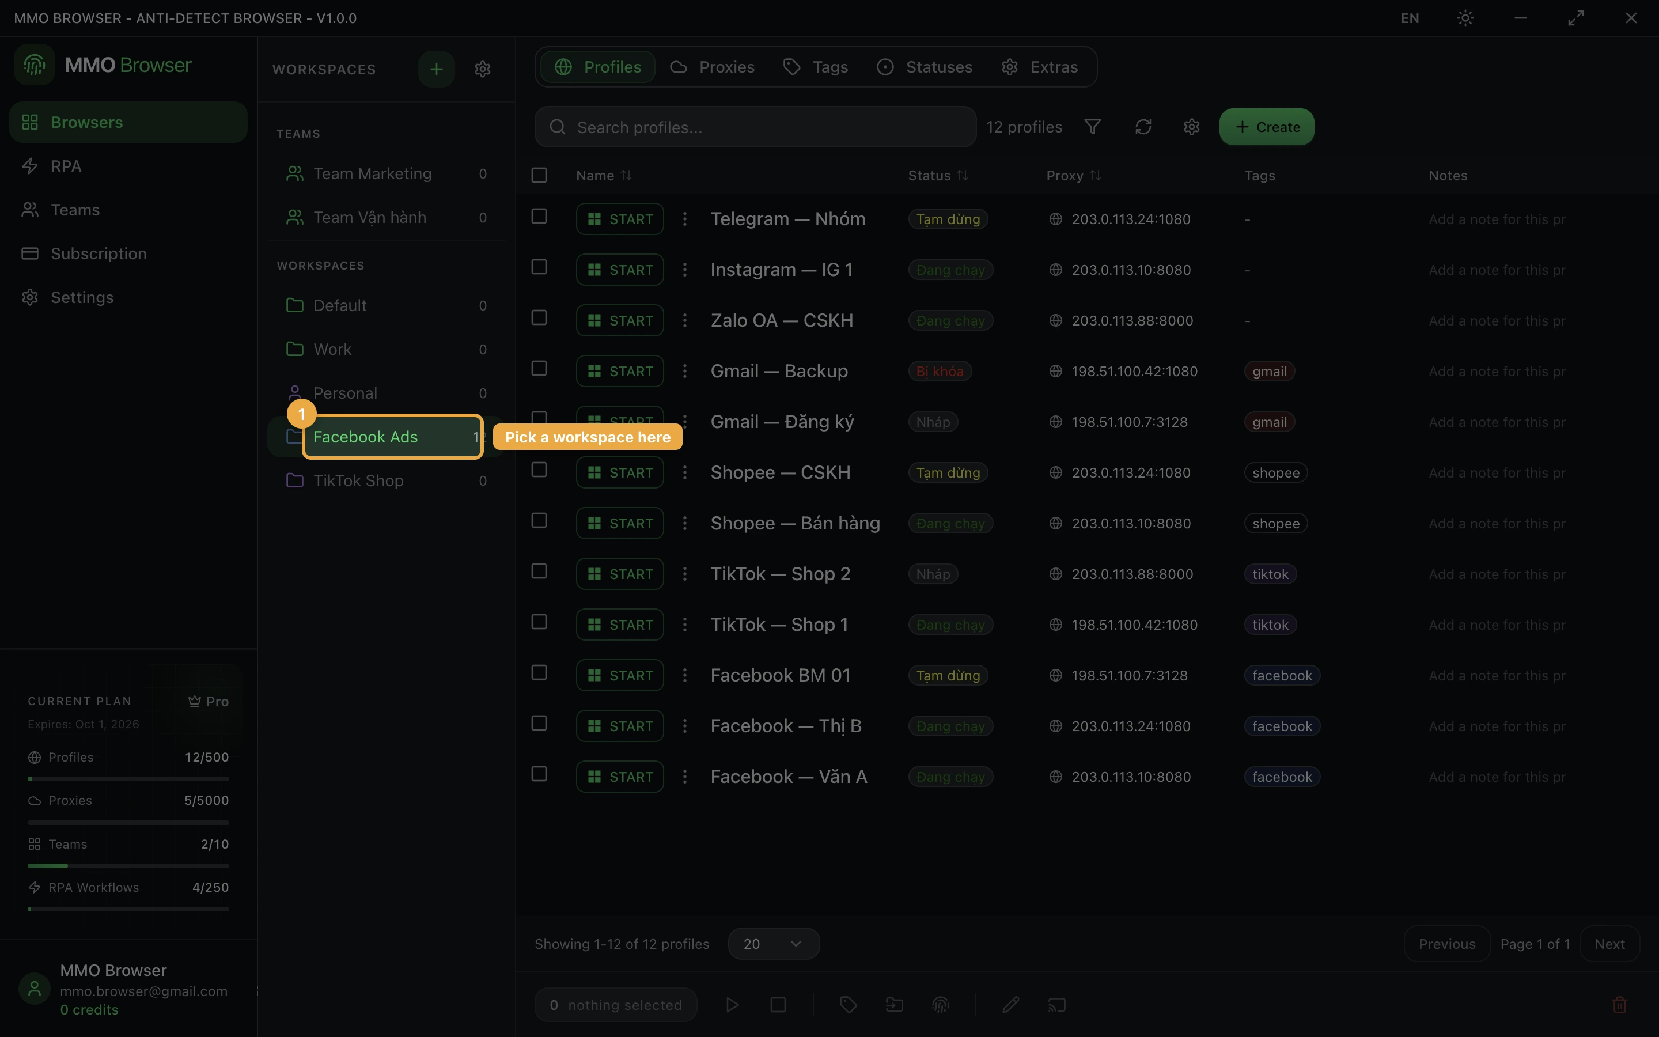Screen dimensions: 1659x1037
Task: Sort profiles by Proxy column arrows
Action: pyautogui.click(x=1096, y=176)
